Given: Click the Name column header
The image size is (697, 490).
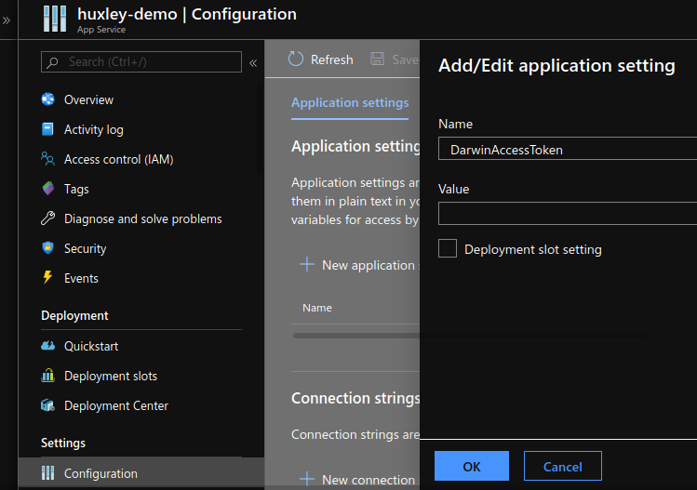Looking at the screenshot, I should pos(317,308).
